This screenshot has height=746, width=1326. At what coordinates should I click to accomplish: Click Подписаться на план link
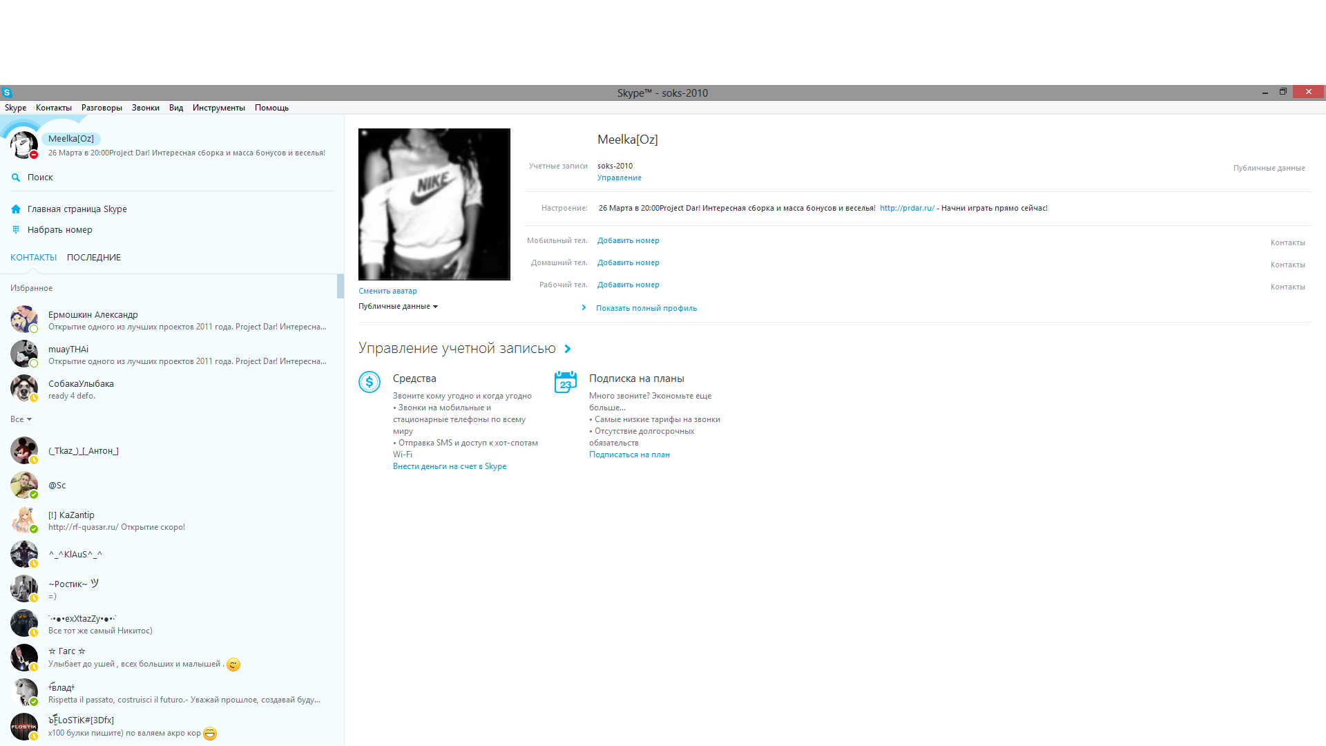click(629, 455)
